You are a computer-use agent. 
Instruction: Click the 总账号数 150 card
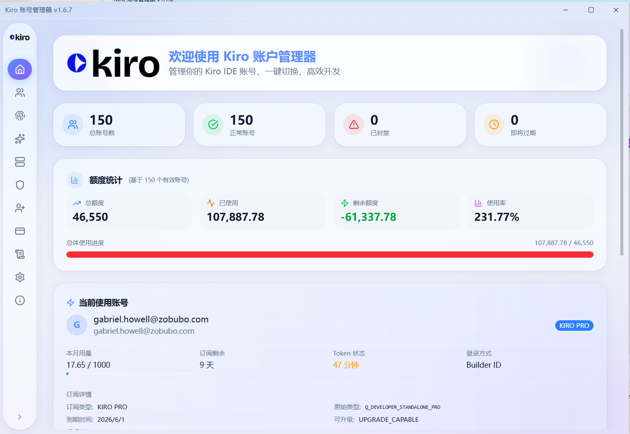(119, 125)
